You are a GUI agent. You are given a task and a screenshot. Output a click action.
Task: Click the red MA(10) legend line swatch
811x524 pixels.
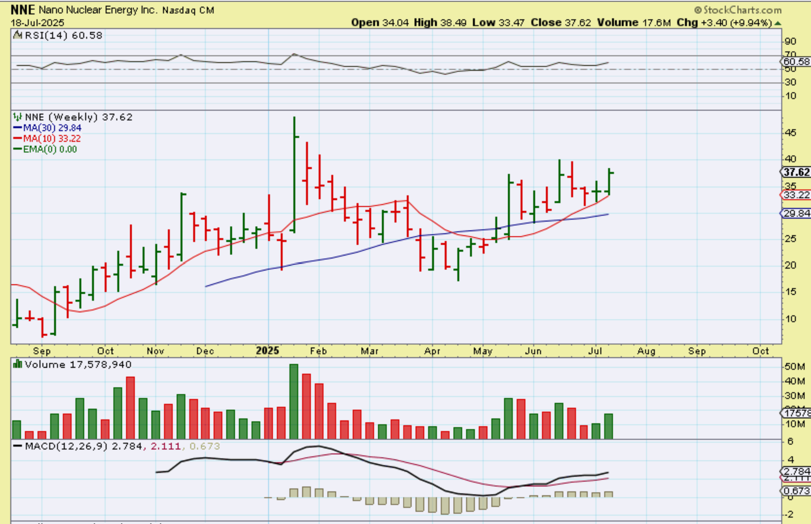(x=17, y=139)
